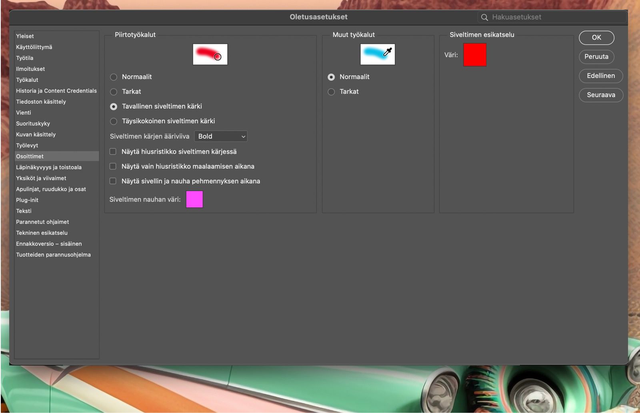Open the Ilmoitukset preferences category
Screen dimensions: 640x413
(57, 69)
